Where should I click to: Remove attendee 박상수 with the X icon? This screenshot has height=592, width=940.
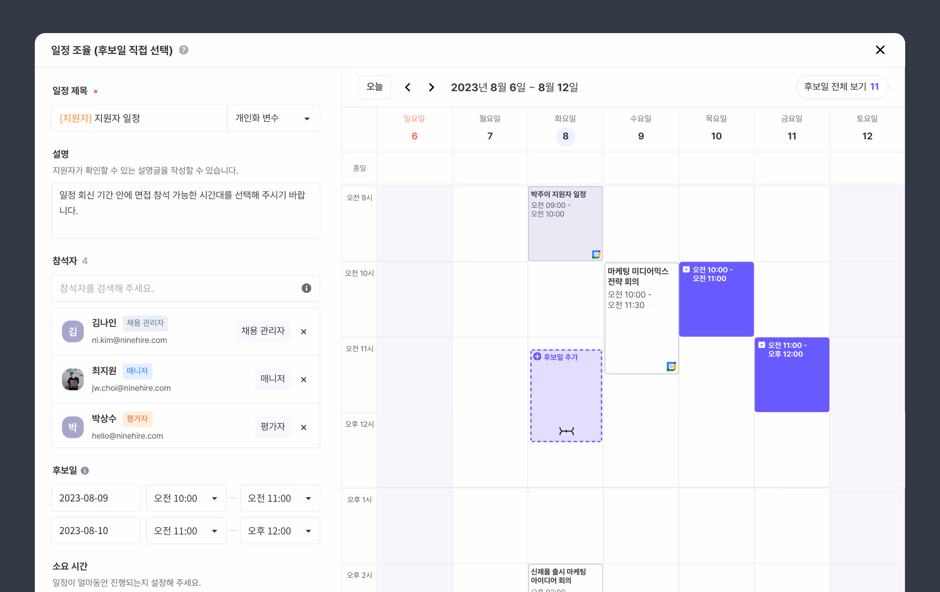[x=304, y=427]
